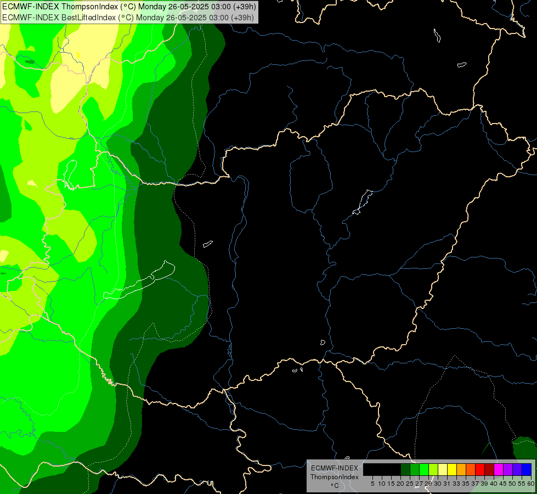Click legend tick value 27
Screen dimensions: 537x494
[419, 484]
